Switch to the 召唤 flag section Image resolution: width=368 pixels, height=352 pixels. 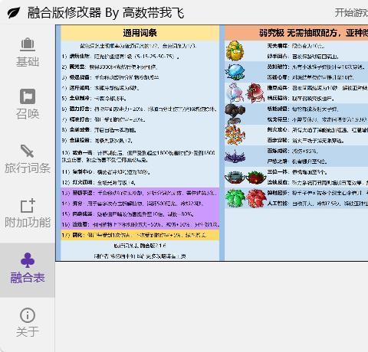pos(28,105)
